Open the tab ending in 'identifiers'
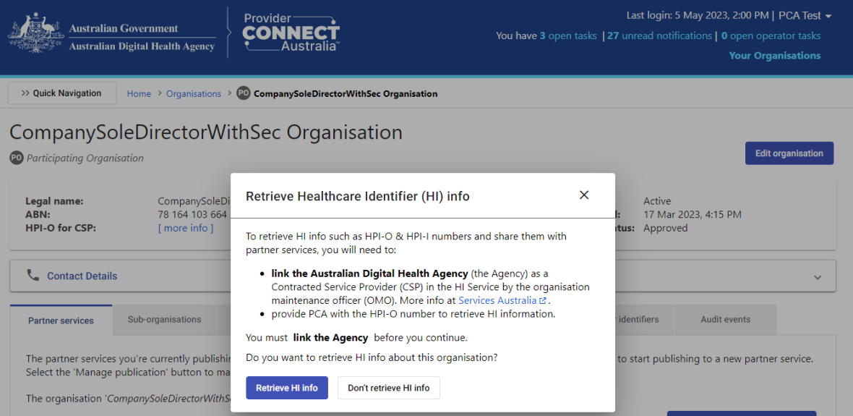This screenshot has width=853, height=416. coord(645,320)
